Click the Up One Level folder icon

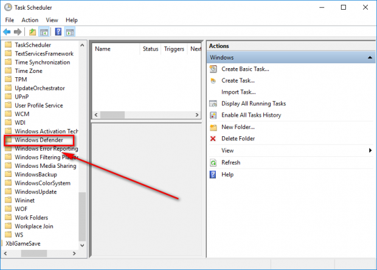pos(32,32)
